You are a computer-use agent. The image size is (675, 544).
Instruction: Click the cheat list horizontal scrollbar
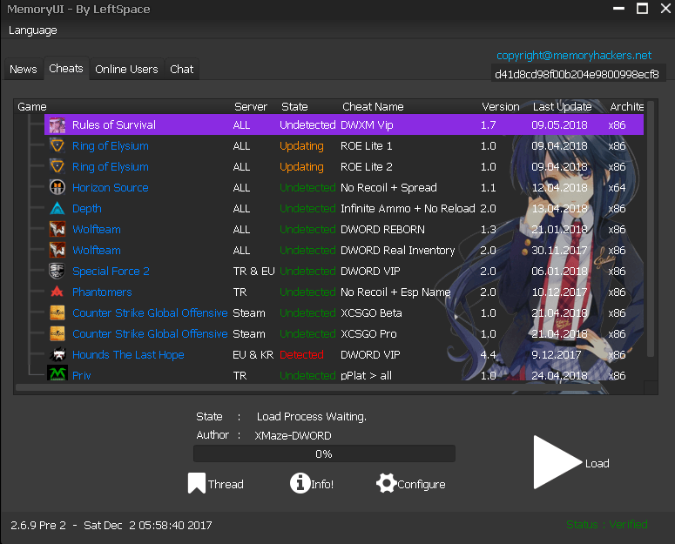click(307, 387)
